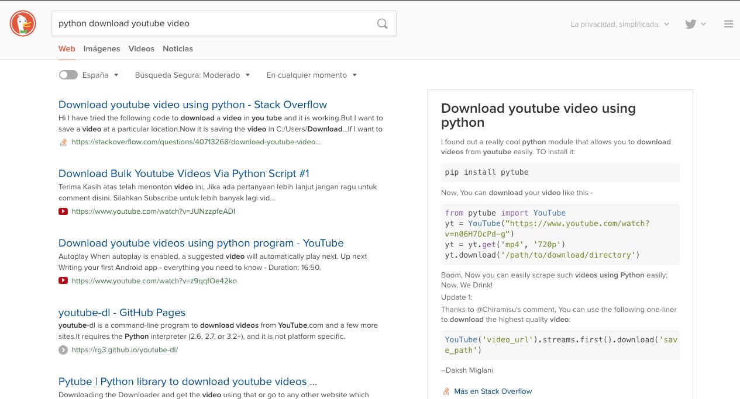The image size is (740, 399).
Task: Open the hamburger menu icon
Action: [x=728, y=24]
